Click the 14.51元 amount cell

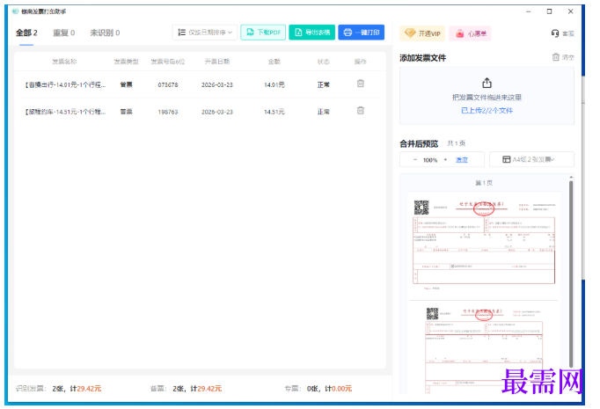(274, 112)
